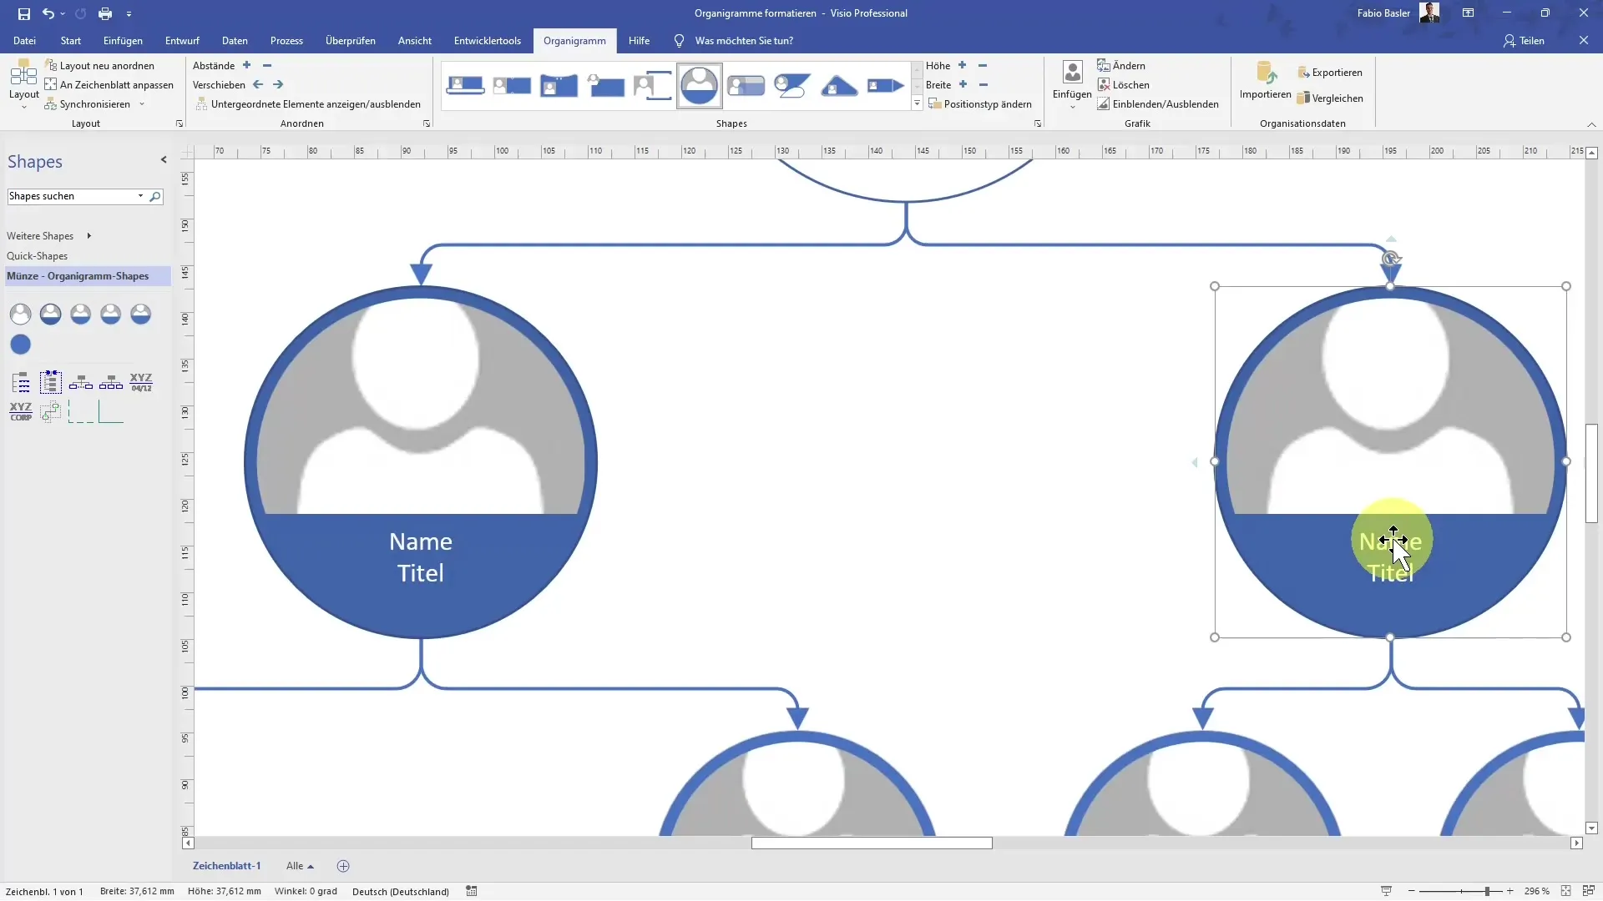Expand the Shapes gallery more arrow
The width and height of the screenshot is (1603, 901).
917,104
